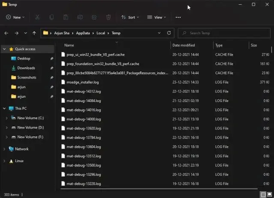
Task: Click file icon of msedge_installer.log
Action: pos(63,82)
